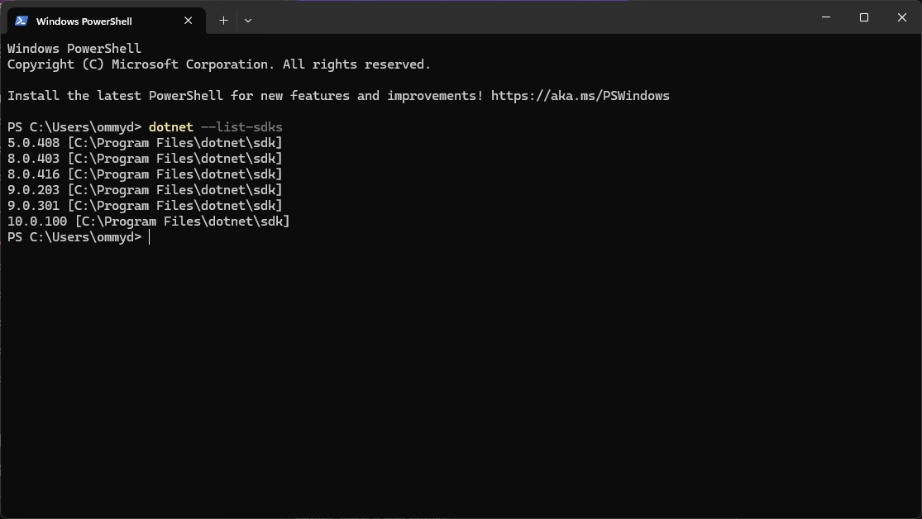922x519 pixels.
Task: Click the 10.0.100 SDK output line
Action: (149, 221)
